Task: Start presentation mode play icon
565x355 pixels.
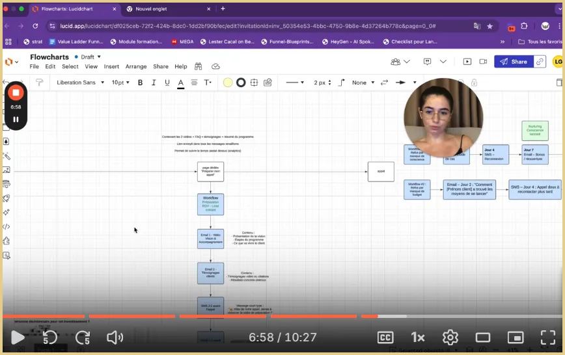Action: point(467,62)
